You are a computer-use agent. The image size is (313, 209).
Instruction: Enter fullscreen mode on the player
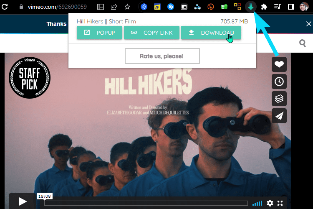click(280, 203)
